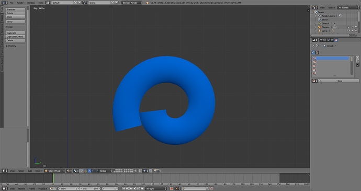Add a new scene with plus button
The width and height of the screenshot is (361, 191).
[112, 3]
